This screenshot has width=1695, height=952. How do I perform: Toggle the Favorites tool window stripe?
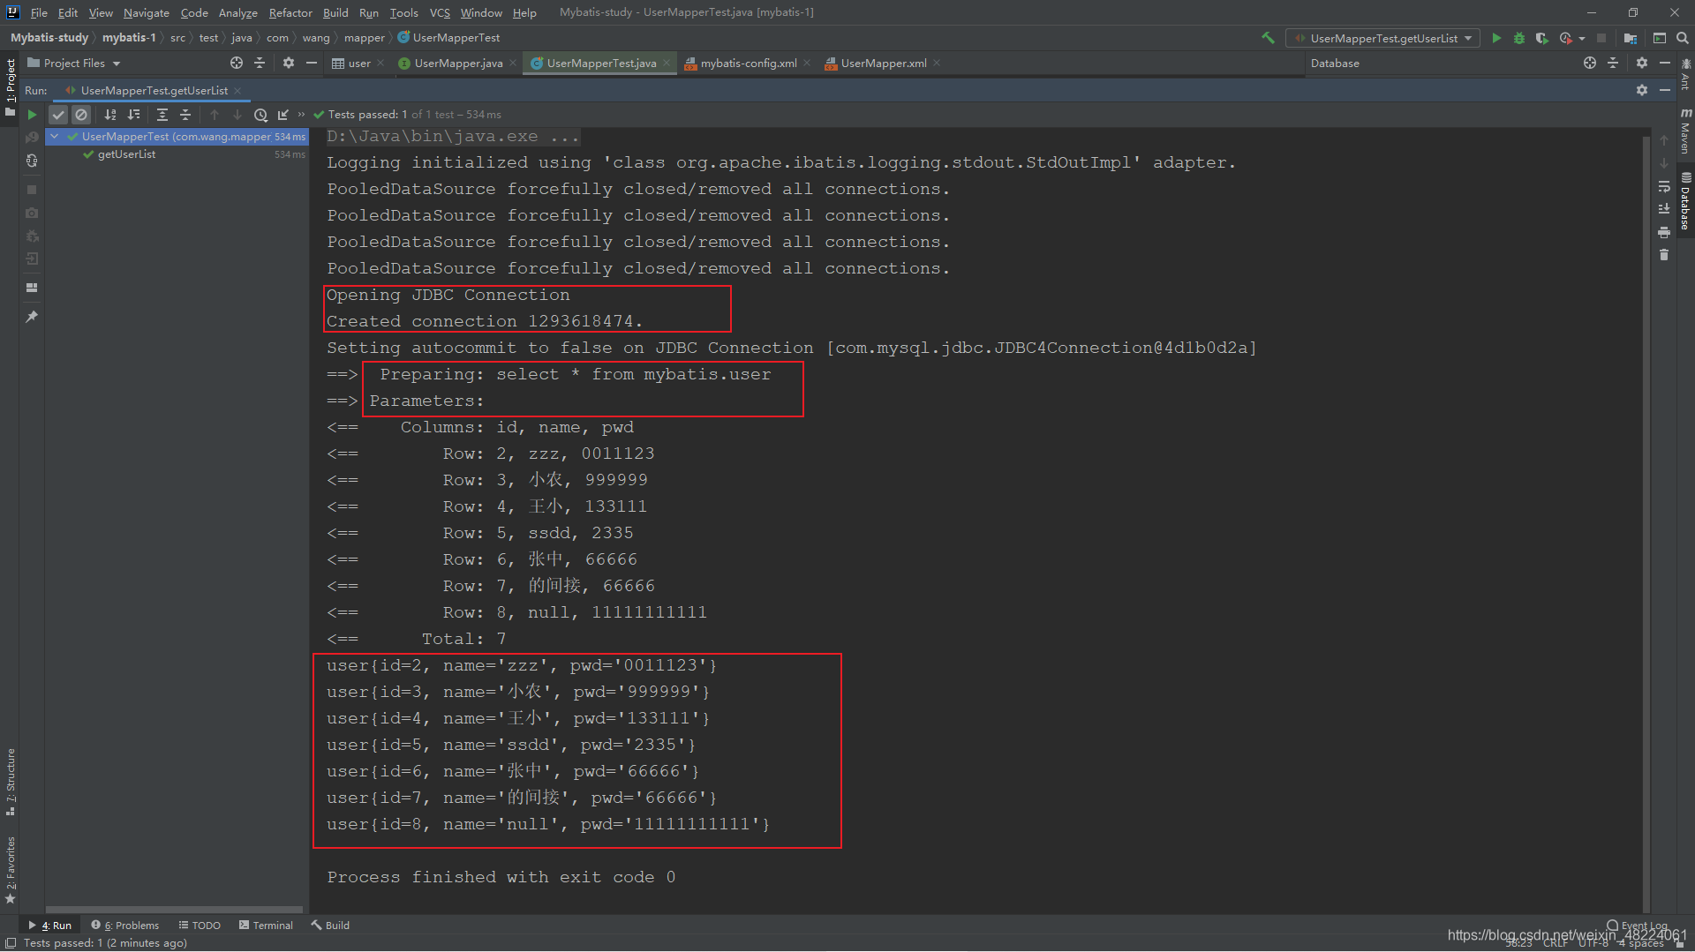tap(11, 870)
